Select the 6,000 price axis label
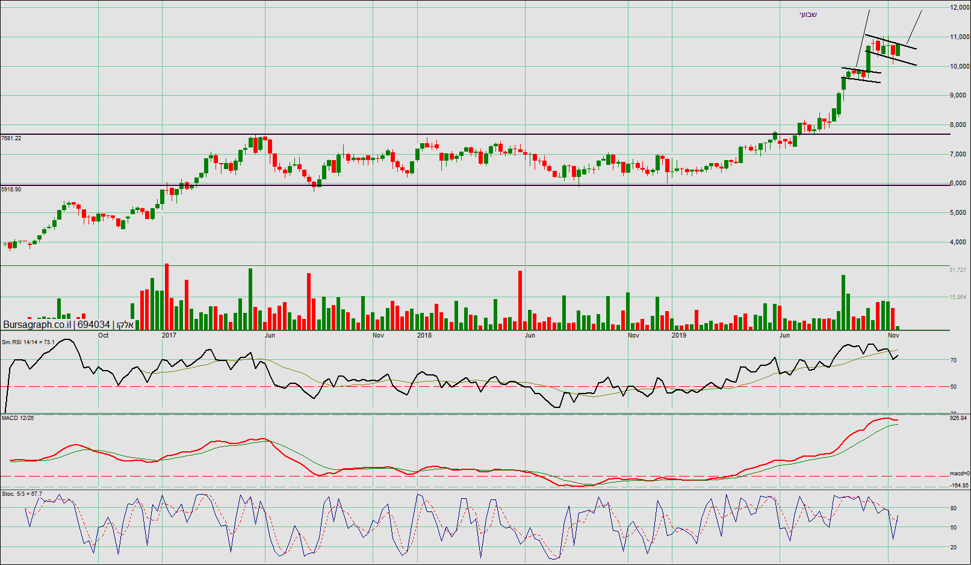 959,183
